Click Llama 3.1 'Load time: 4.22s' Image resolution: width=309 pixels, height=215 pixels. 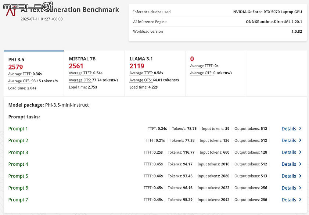[144, 87]
